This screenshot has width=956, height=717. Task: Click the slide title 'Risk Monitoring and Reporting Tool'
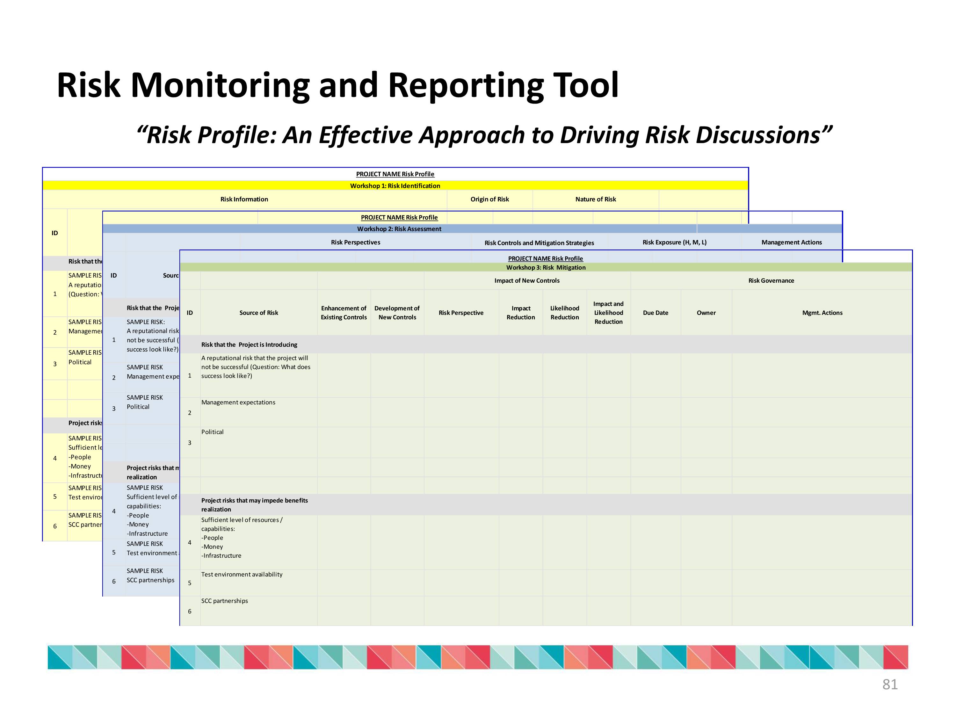(337, 85)
